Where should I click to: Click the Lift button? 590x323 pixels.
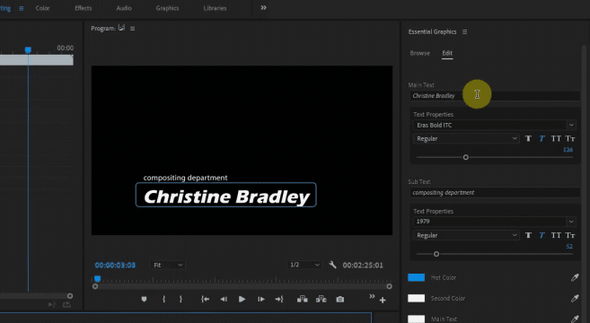302,300
